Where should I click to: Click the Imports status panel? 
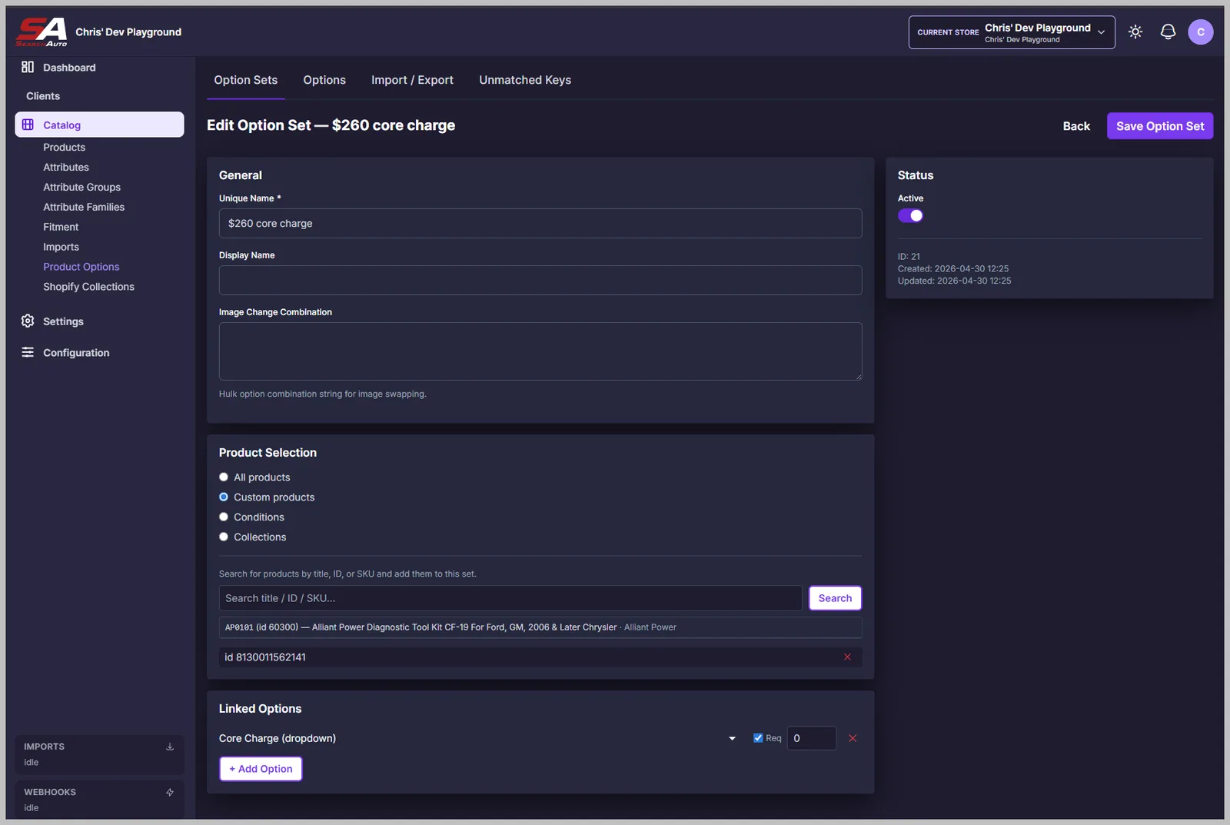click(x=99, y=754)
